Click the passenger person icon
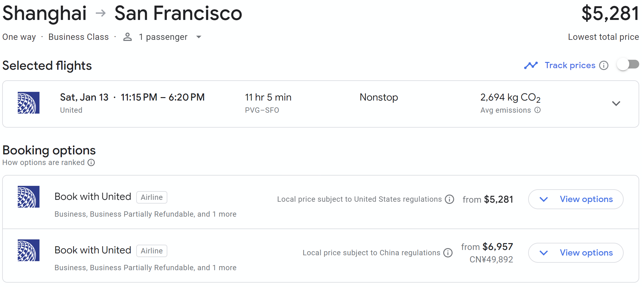The image size is (642, 287). [128, 37]
